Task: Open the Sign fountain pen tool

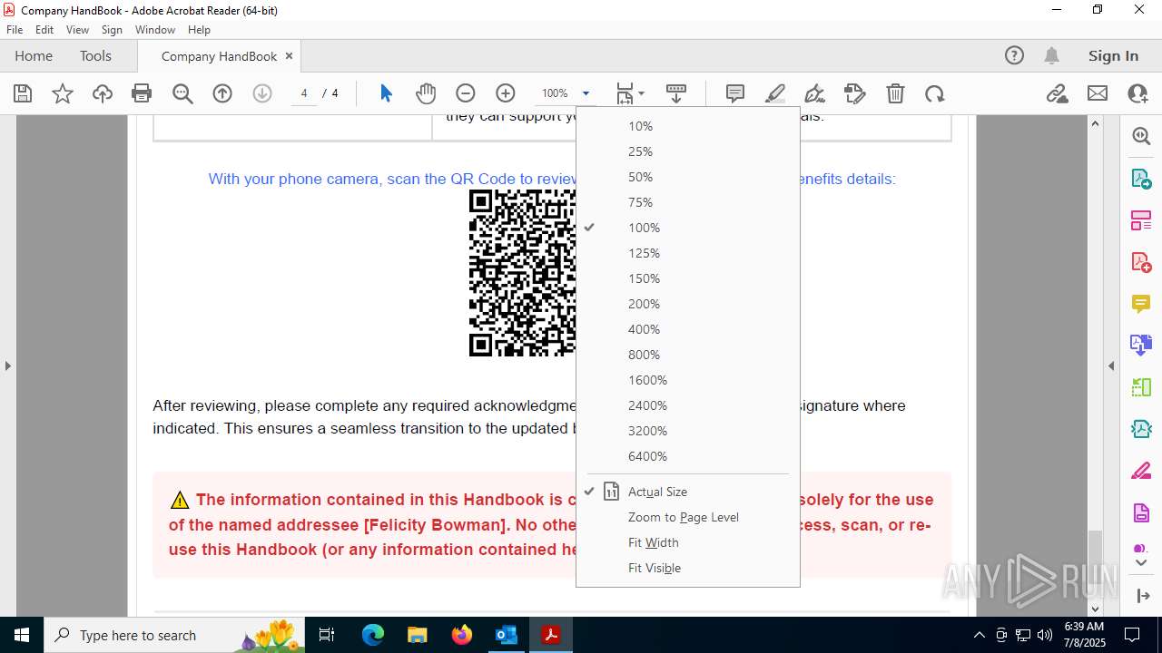Action: (x=815, y=93)
